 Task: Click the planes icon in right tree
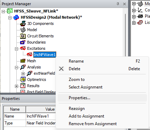click(x=140, y=16)
